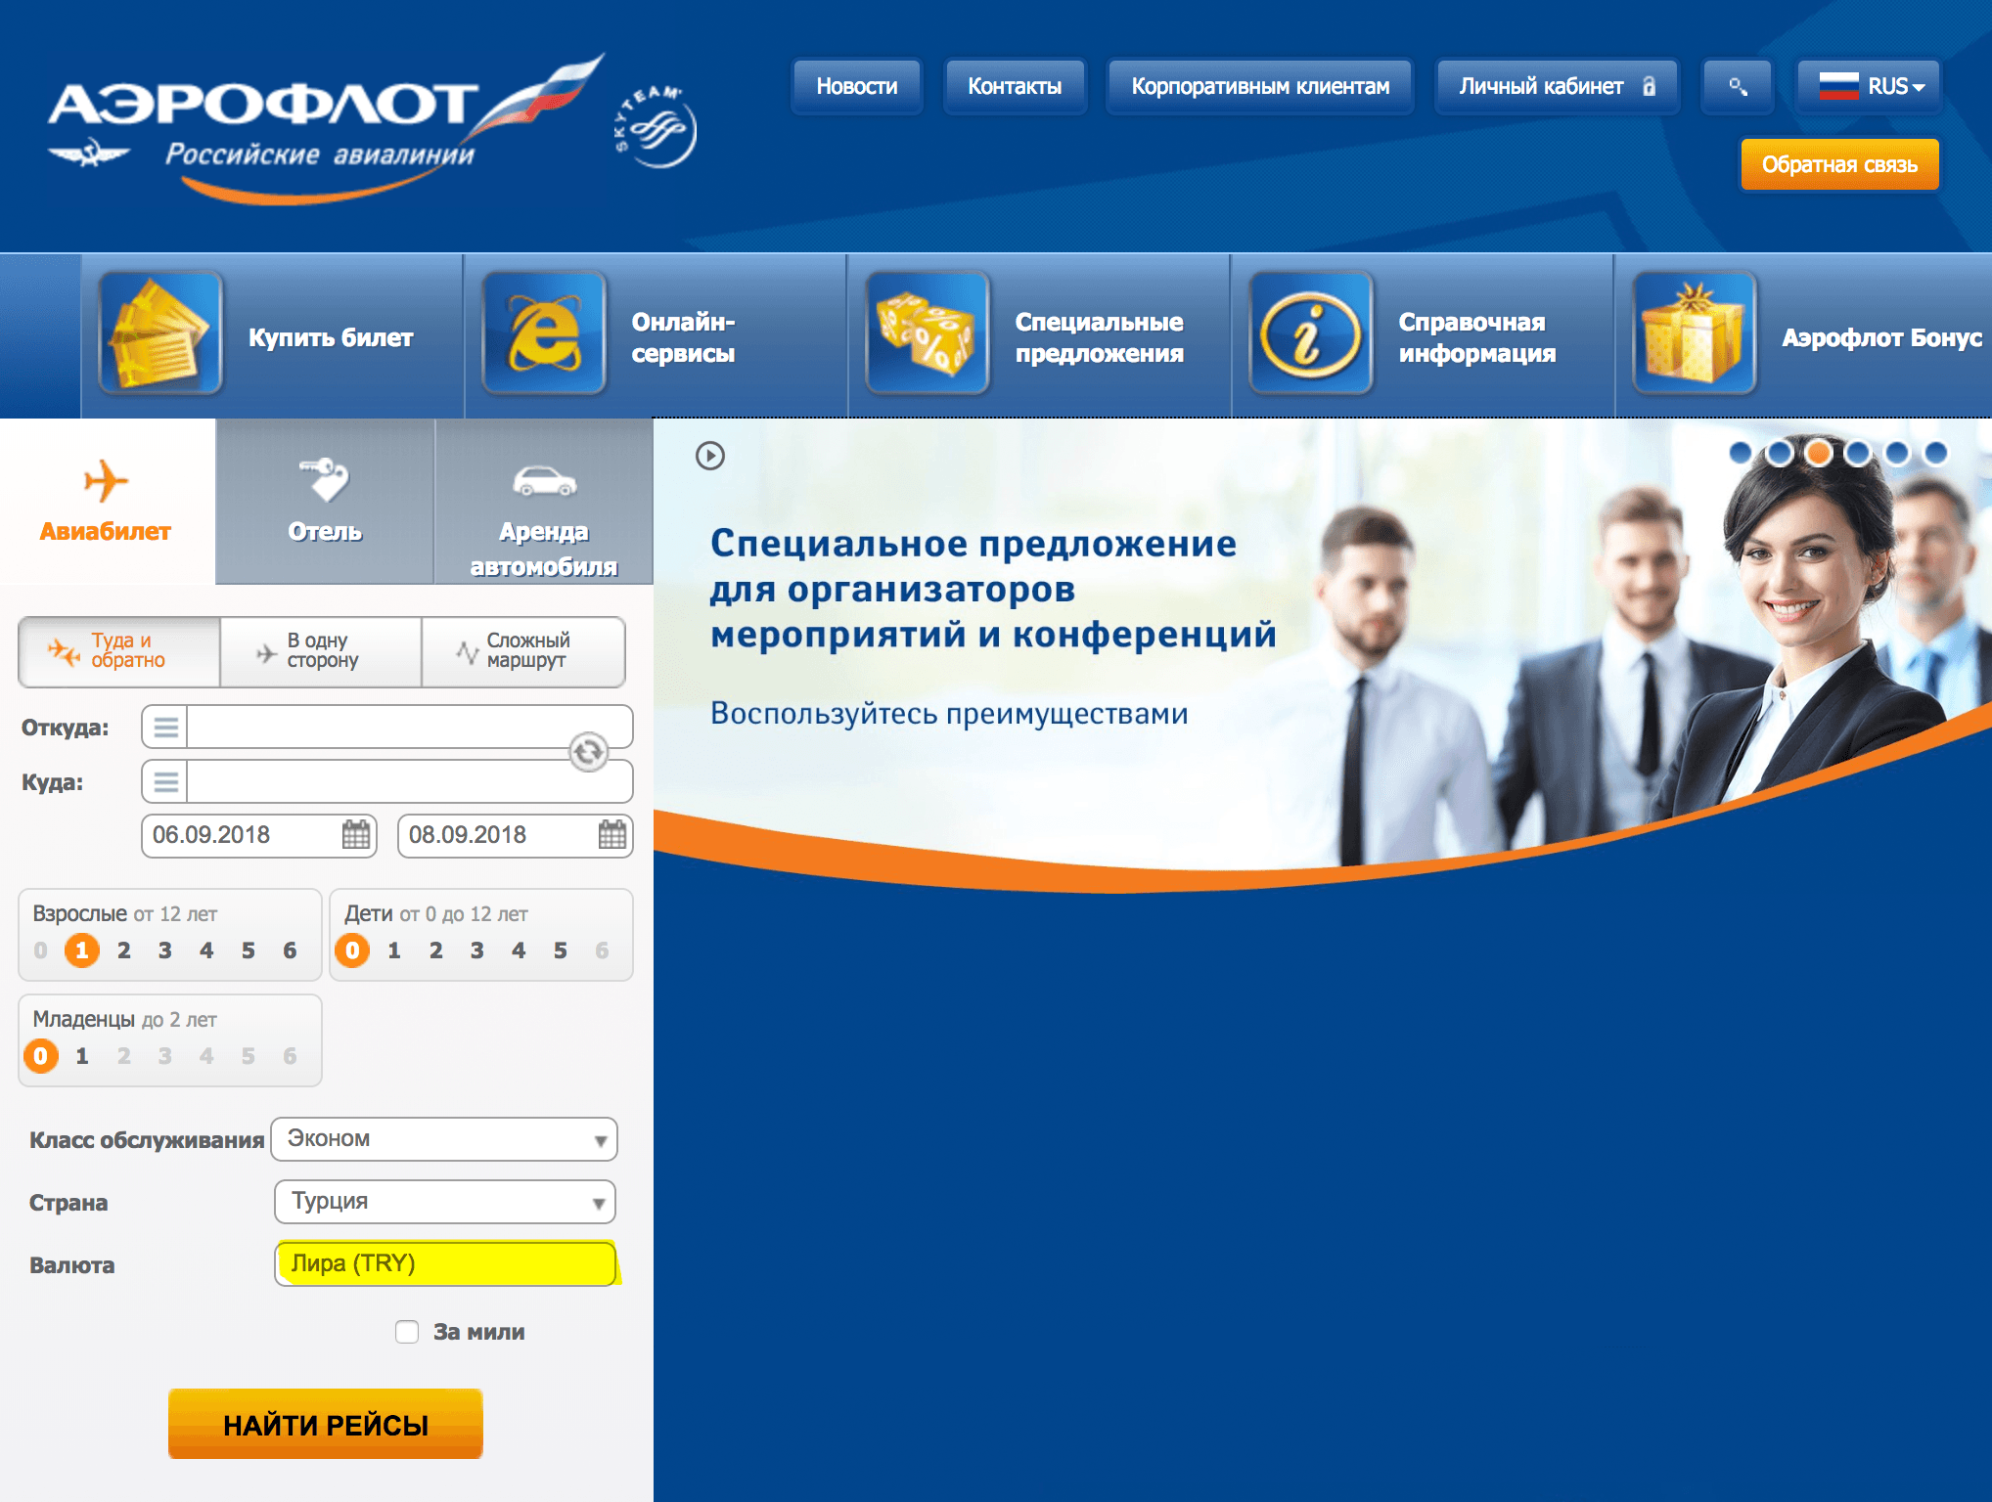Click the active orange slide dot
This screenshot has width=1992, height=1502.
(1819, 453)
